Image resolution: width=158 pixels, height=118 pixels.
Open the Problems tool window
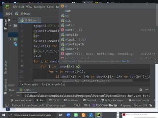pos(71,100)
